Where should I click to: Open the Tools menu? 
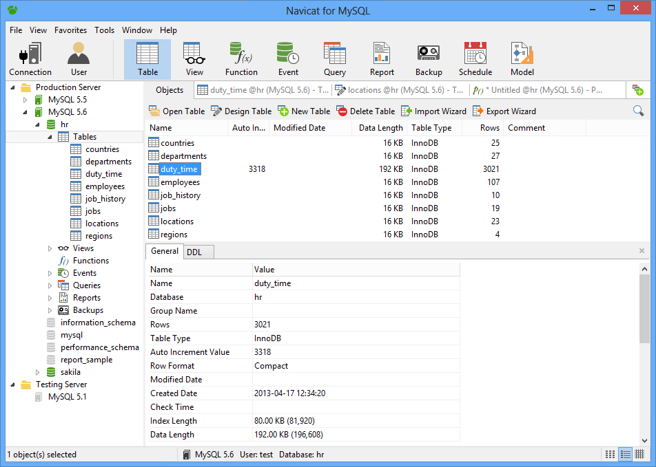[104, 30]
